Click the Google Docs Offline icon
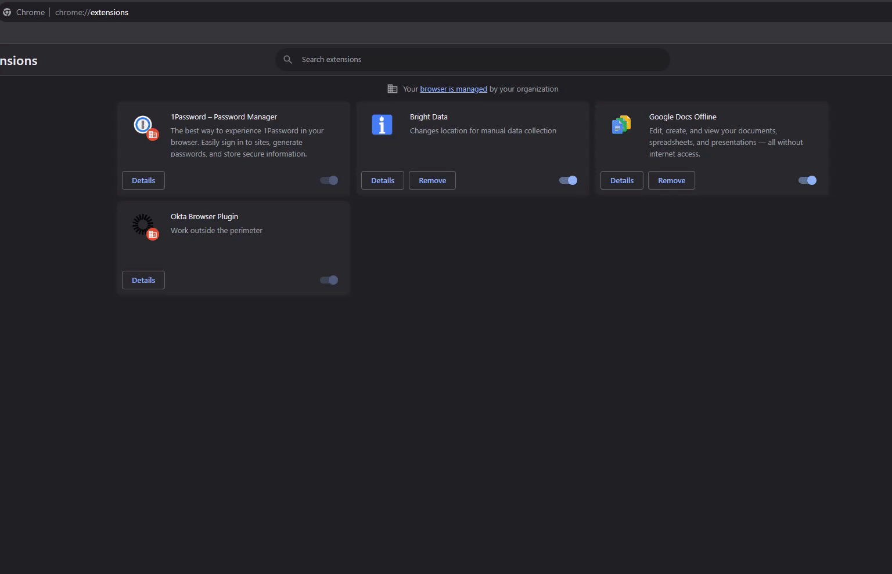 click(x=621, y=125)
